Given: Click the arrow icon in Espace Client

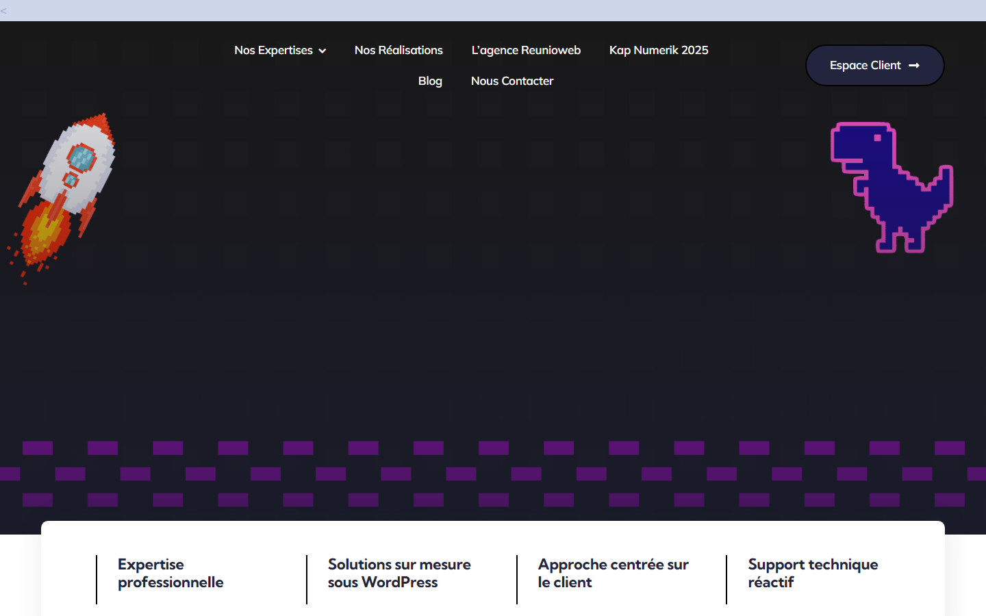Looking at the screenshot, I should (914, 66).
